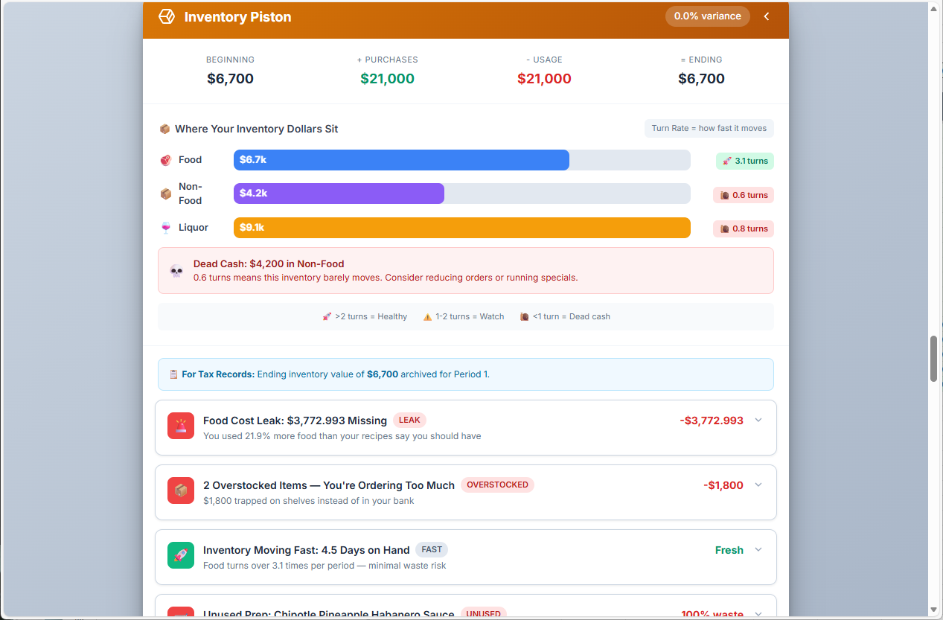
Task: Click the $9.1k Liquor progress bar
Action: pos(461,227)
